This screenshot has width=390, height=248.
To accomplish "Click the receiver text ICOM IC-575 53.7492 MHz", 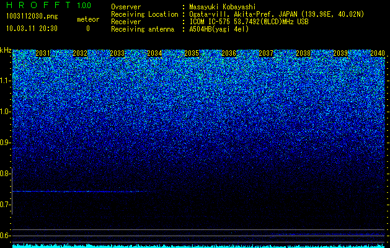I will [249, 22].
